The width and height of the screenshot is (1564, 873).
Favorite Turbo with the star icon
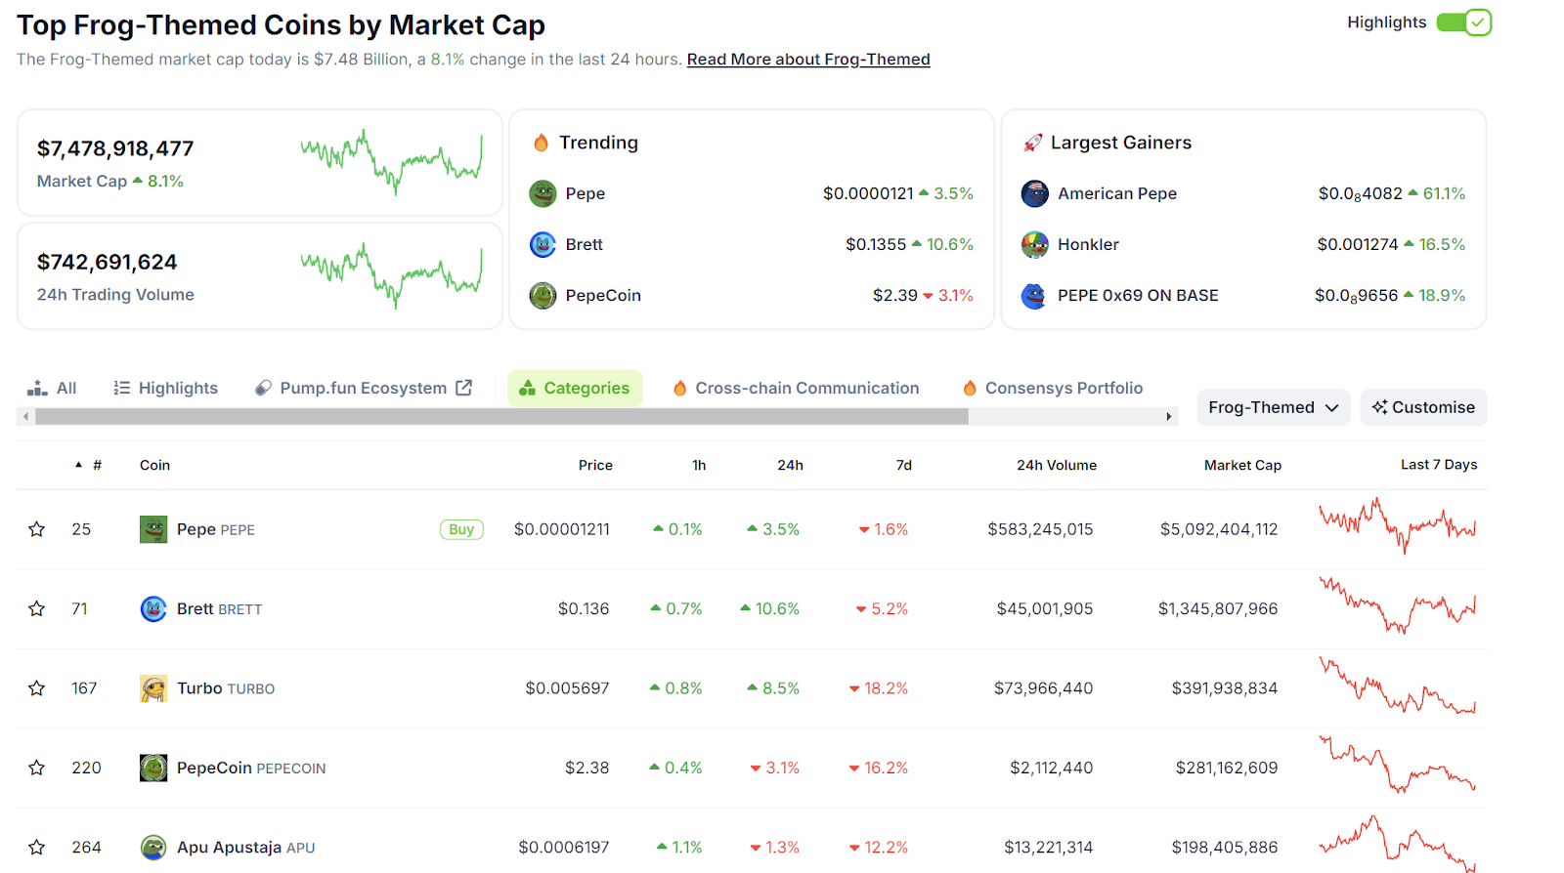tap(37, 688)
